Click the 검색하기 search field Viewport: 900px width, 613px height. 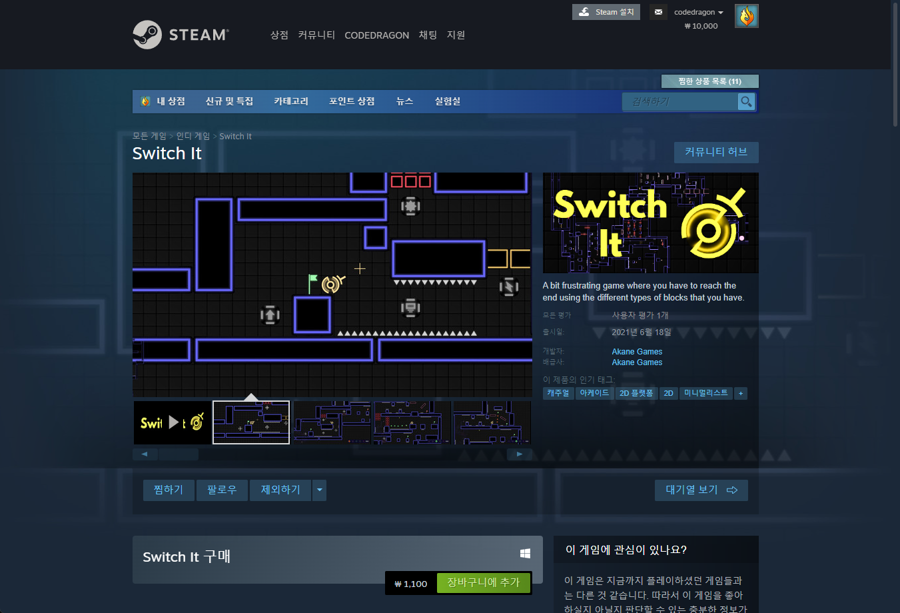[x=680, y=101]
